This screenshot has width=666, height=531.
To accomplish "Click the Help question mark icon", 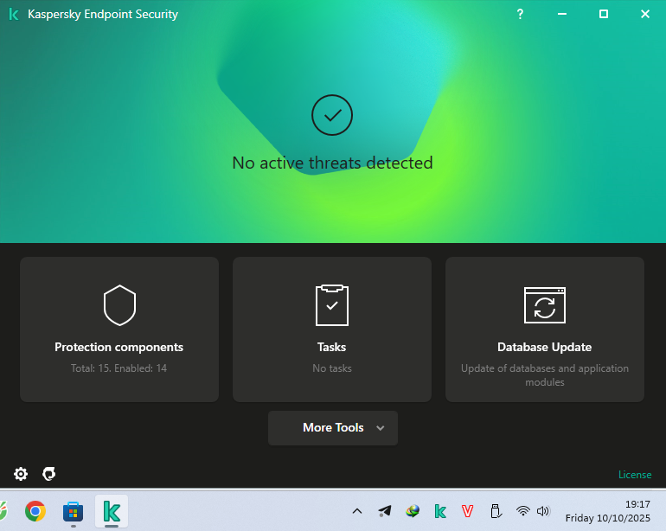I will [x=520, y=14].
